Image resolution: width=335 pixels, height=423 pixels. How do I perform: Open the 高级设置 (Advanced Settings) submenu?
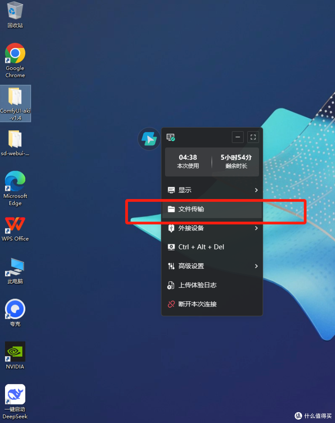click(212, 266)
